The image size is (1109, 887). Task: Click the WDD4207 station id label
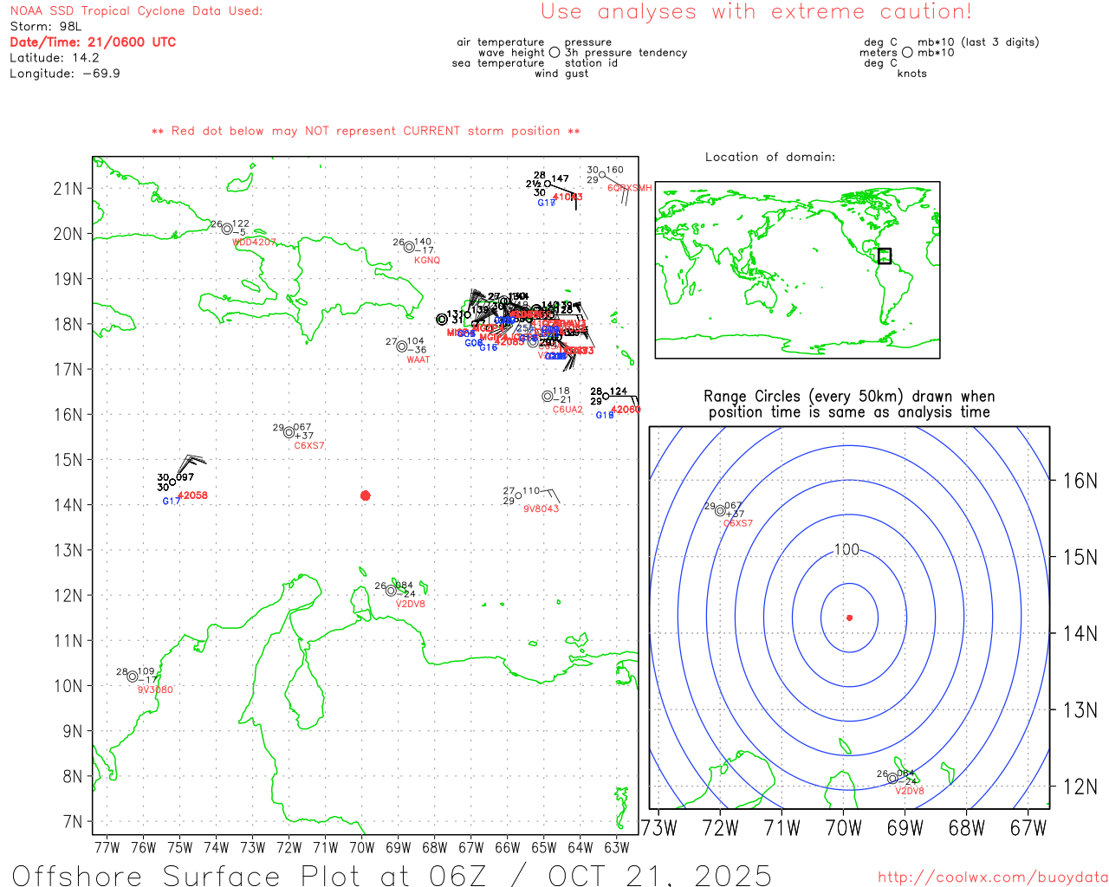tap(255, 242)
